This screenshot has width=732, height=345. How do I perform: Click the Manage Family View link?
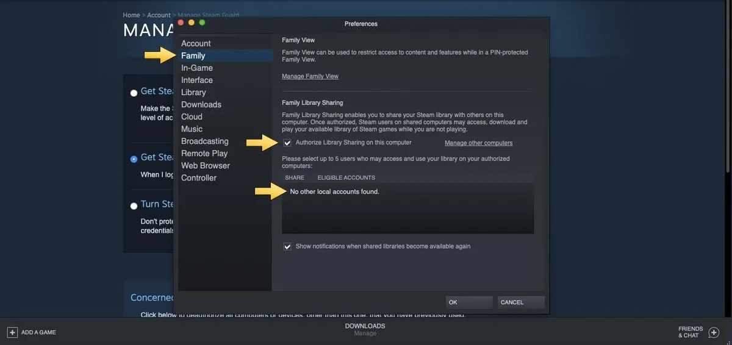pos(310,76)
